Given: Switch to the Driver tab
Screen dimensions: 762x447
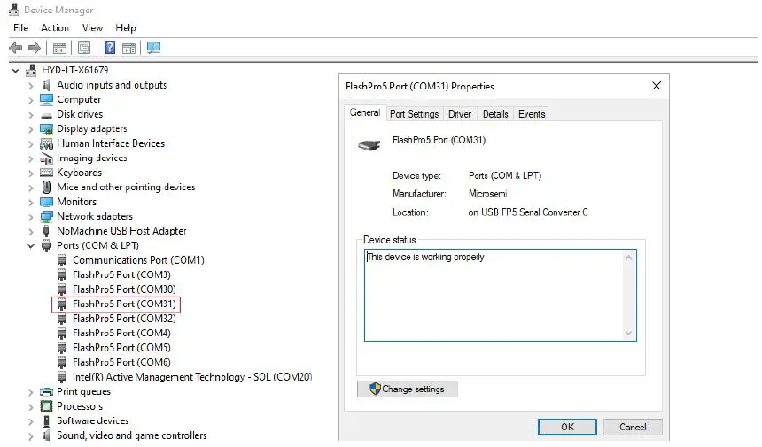Looking at the screenshot, I should [460, 114].
